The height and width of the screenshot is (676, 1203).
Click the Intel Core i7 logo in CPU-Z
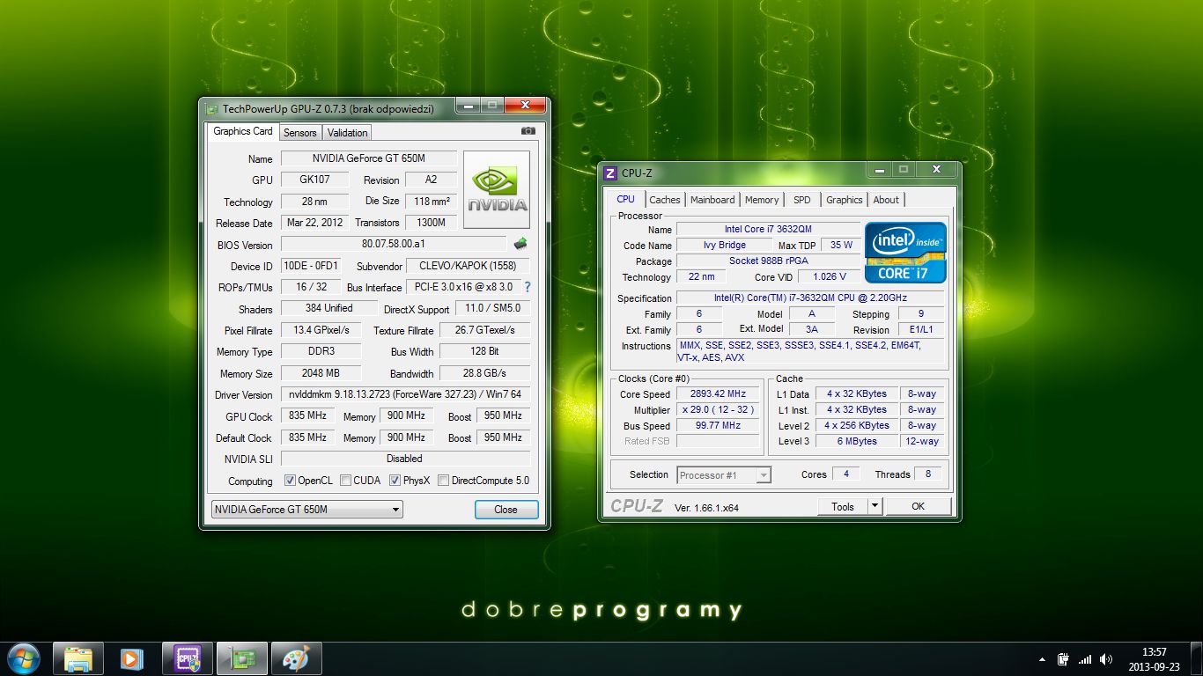(x=905, y=252)
